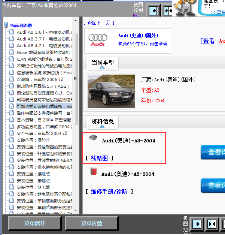
Task: Select 安装位置：车辆后面部分的控制 item
Action: [45, 208]
